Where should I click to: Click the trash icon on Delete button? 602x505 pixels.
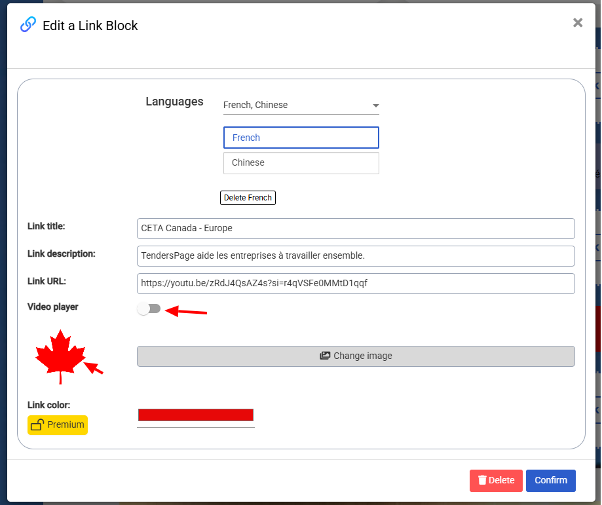pyautogui.click(x=482, y=481)
